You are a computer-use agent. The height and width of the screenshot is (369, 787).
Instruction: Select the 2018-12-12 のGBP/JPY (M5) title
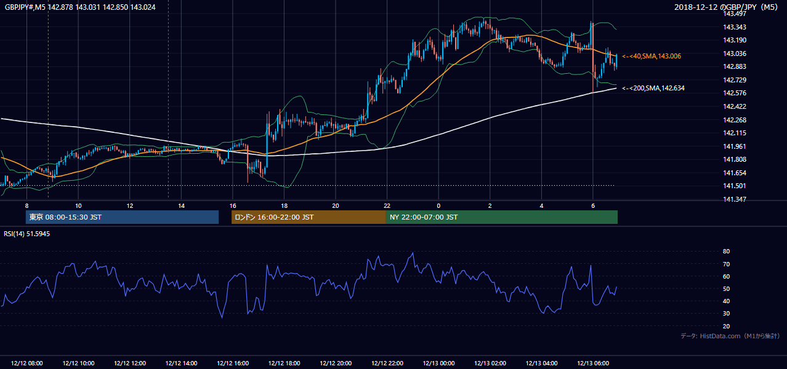click(727, 7)
